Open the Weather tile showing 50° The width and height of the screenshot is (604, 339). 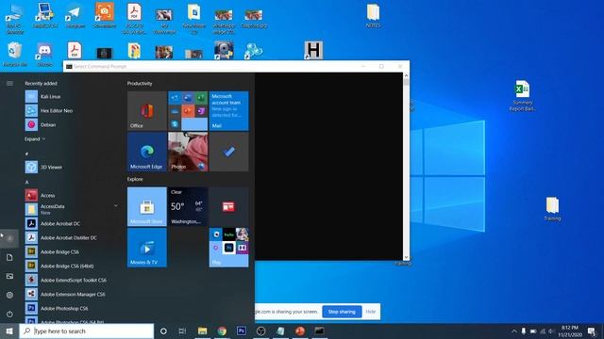tap(188, 206)
